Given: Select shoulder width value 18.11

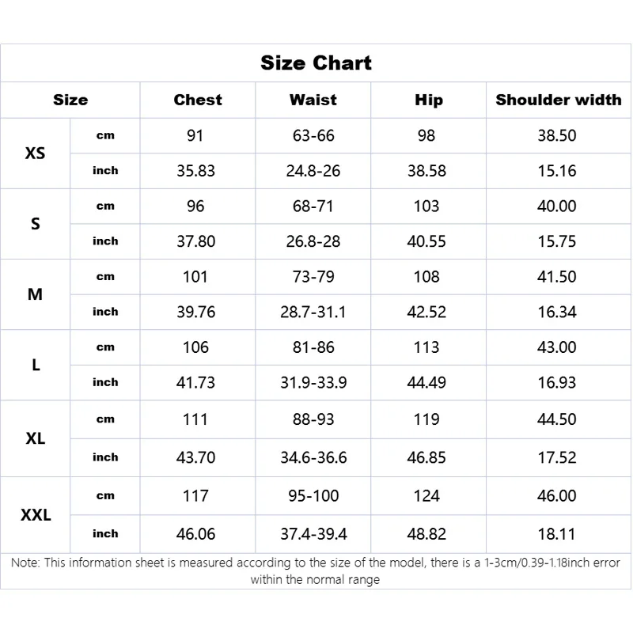Looking at the screenshot, I should [x=557, y=534].
